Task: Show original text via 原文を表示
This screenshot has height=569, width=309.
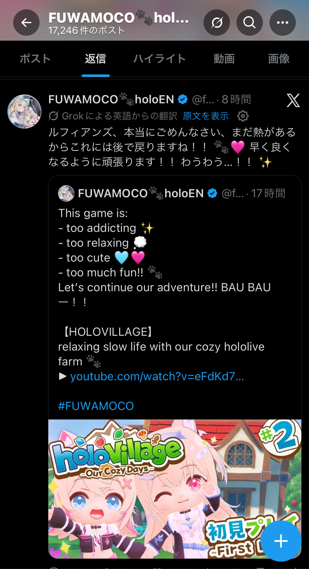Action: [206, 116]
